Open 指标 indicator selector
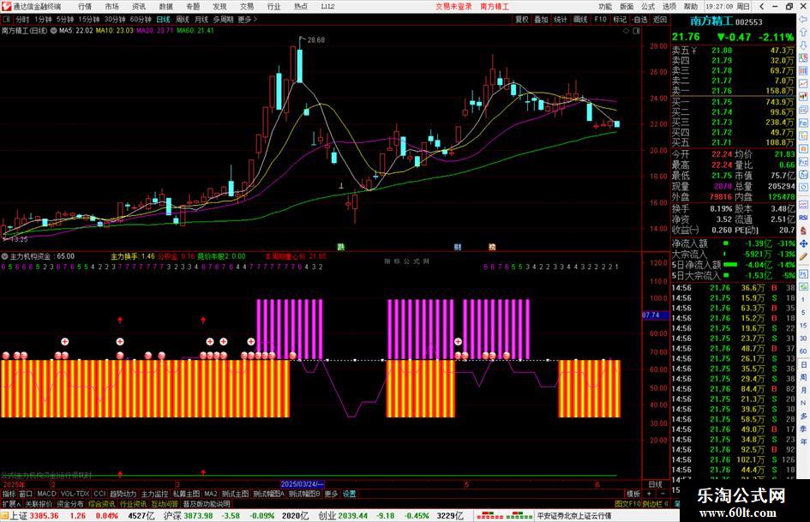The image size is (810, 522). (9, 494)
